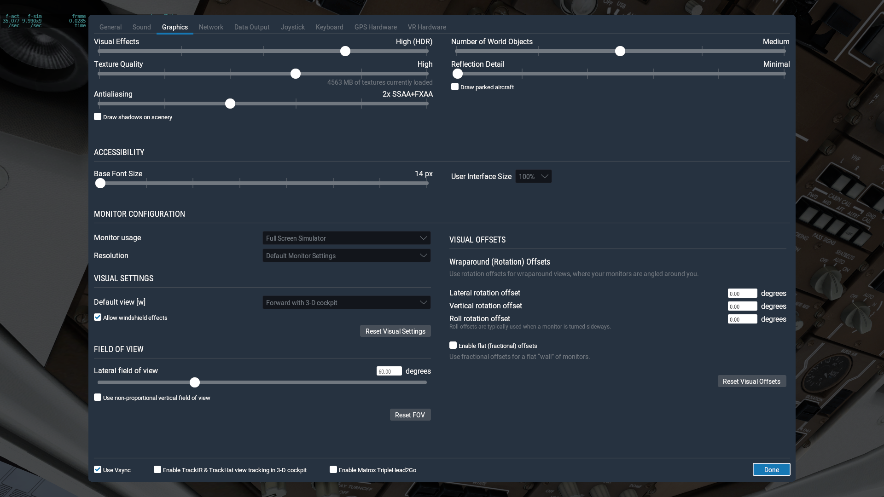Click the Reset Visual Settings button
This screenshot has width=884, height=497.
pyautogui.click(x=395, y=331)
